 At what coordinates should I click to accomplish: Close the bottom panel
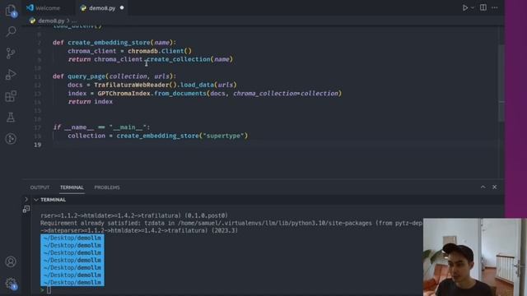494,187
